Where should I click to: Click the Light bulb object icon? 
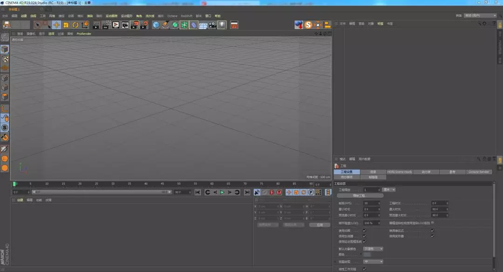(222, 25)
